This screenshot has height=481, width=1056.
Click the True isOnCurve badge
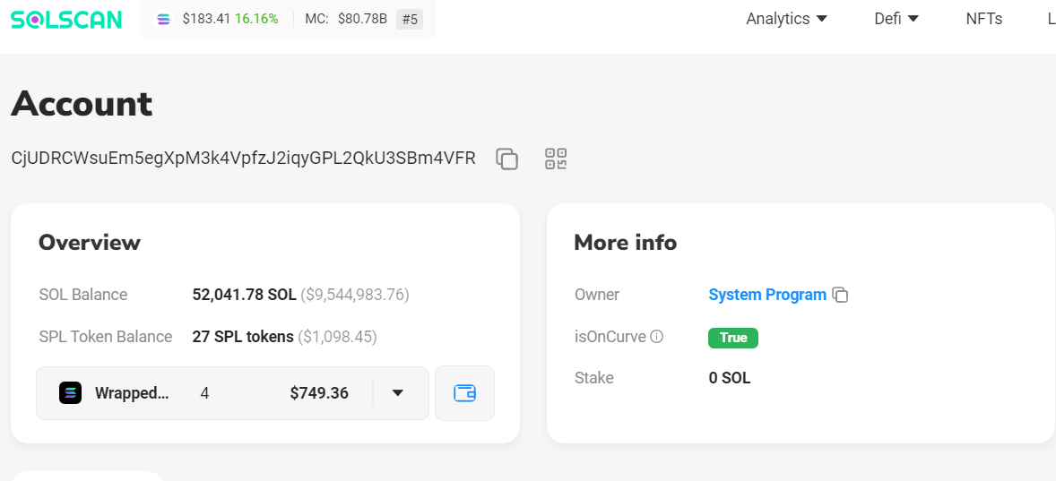click(x=732, y=338)
